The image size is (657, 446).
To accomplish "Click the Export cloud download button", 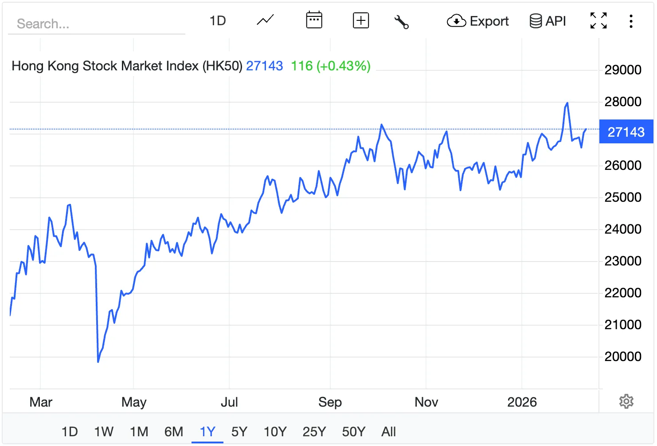I will coord(478,21).
